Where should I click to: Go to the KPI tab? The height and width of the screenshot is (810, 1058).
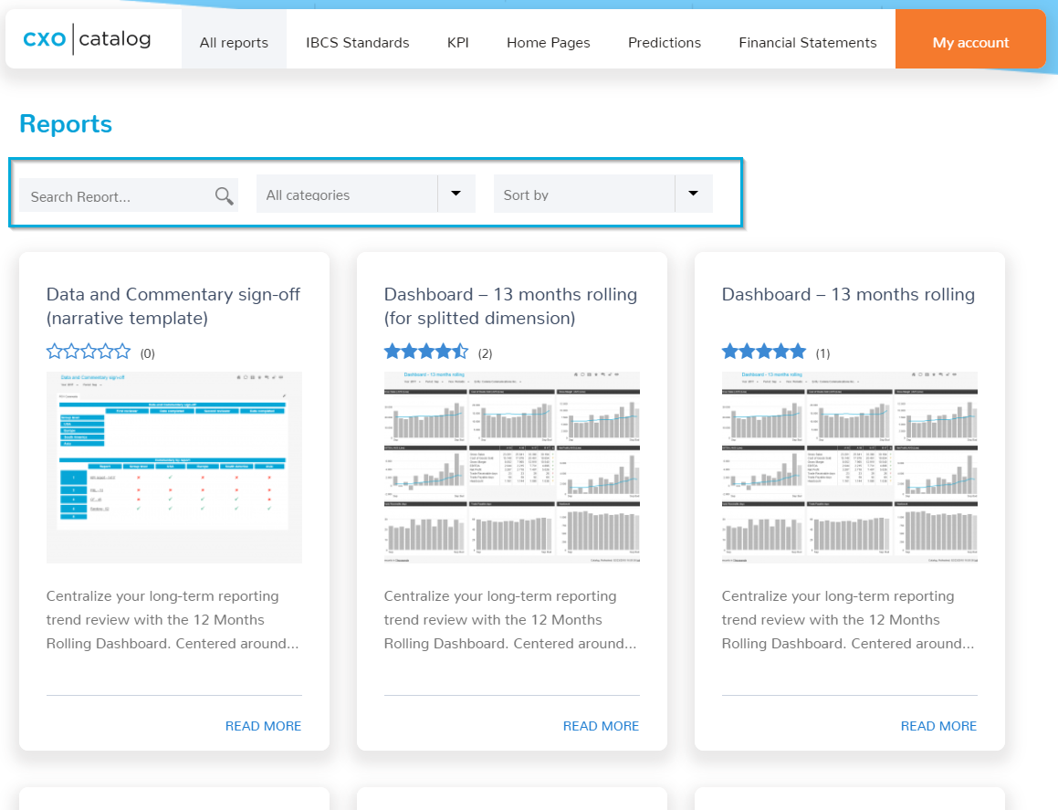pyautogui.click(x=458, y=43)
